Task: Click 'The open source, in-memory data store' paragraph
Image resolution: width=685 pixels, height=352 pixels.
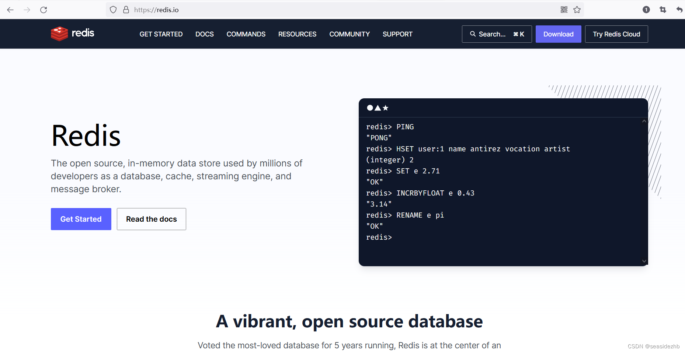Action: tap(177, 176)
